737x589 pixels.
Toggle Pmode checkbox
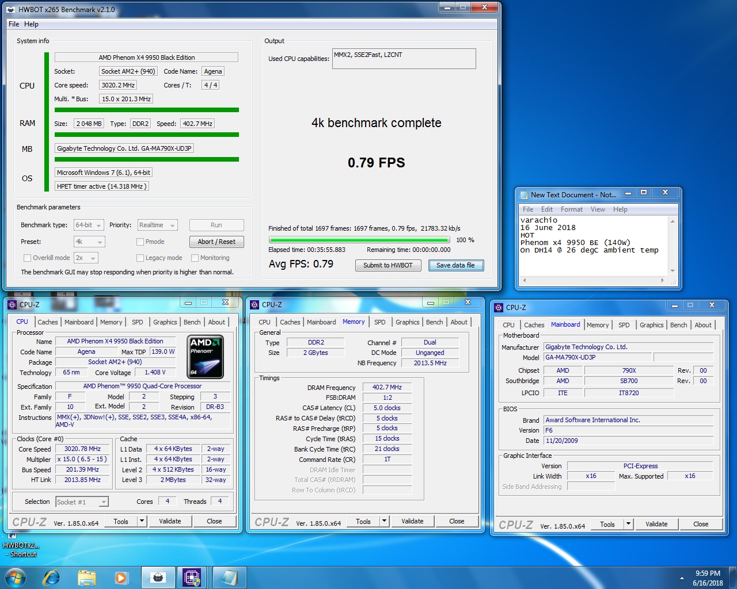[x=140, y=242]
